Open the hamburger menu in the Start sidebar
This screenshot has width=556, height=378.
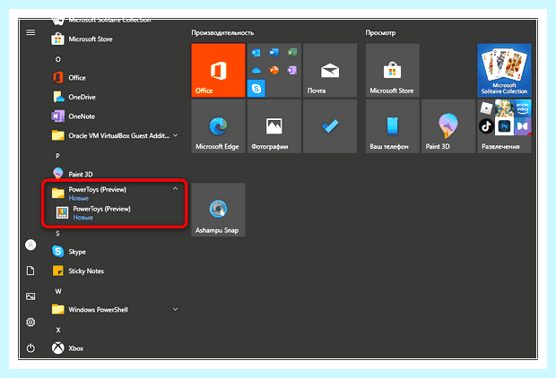pos(30,32)
